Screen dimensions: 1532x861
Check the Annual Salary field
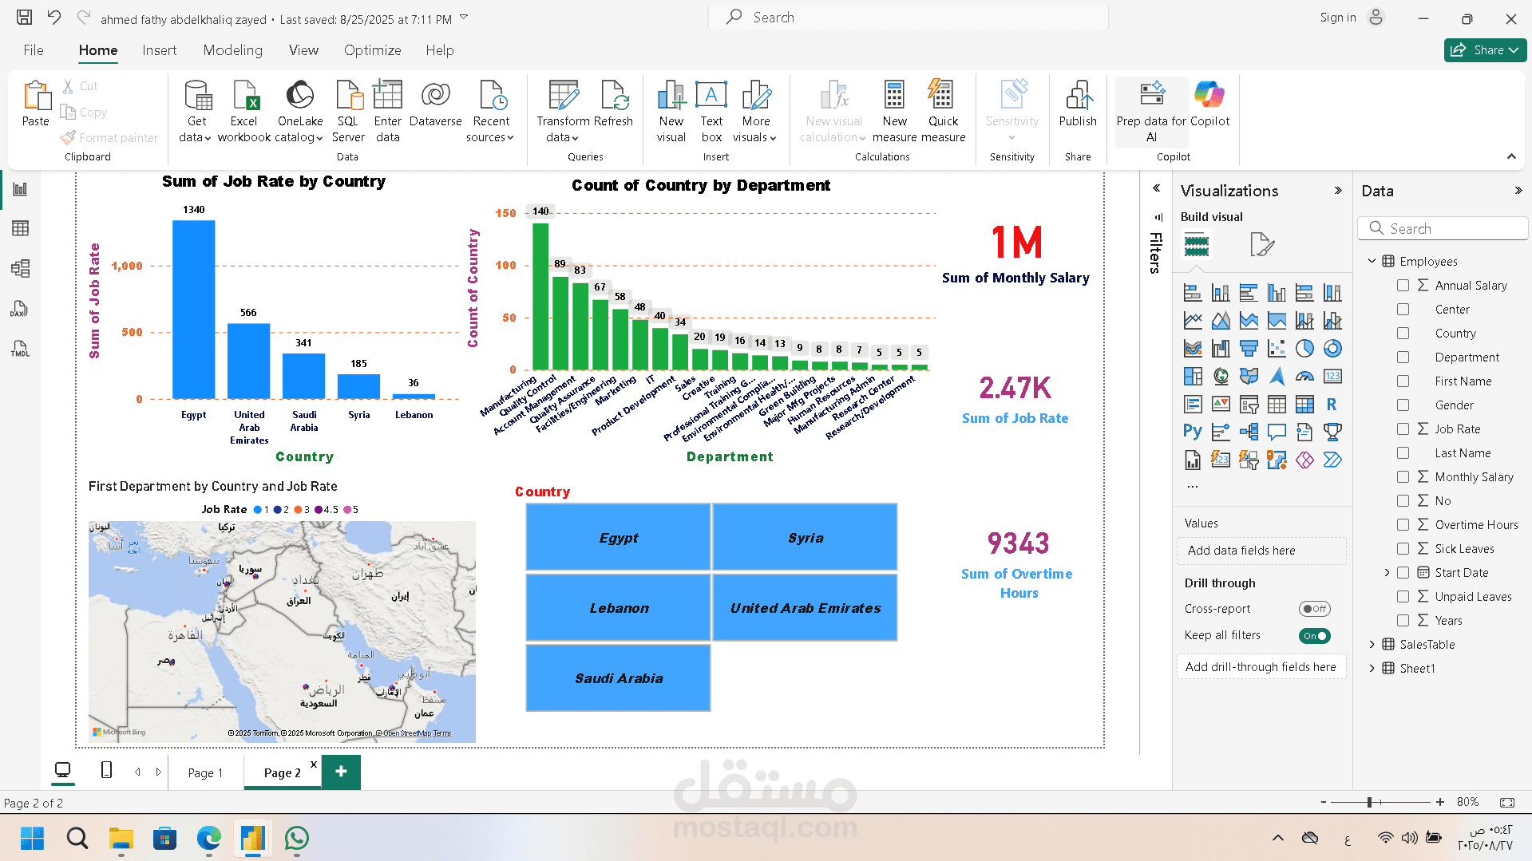pyautogui.click(x=1403, y=286)
